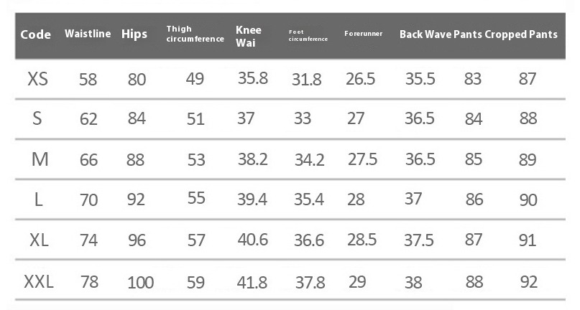Click forerunner value 27.5 in M row

click(362, 159)
